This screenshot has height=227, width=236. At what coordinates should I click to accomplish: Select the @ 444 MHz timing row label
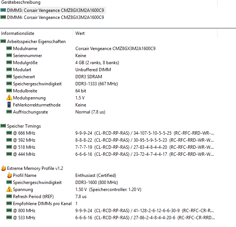pos(24,154)
